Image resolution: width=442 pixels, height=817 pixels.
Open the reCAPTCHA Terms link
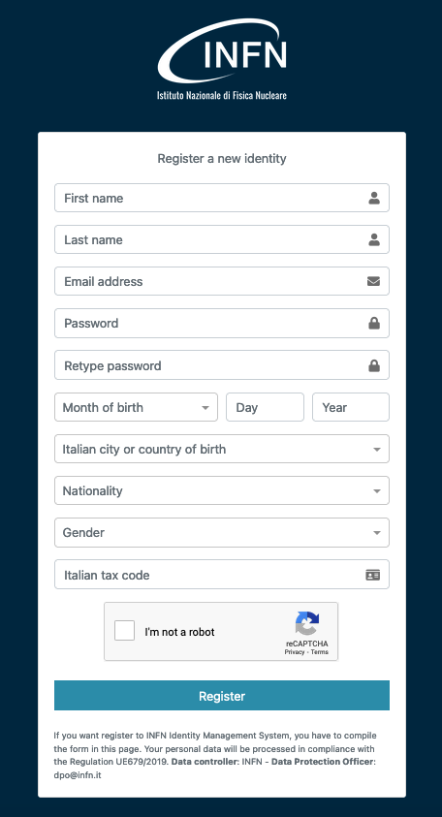[x=320, y=652]
